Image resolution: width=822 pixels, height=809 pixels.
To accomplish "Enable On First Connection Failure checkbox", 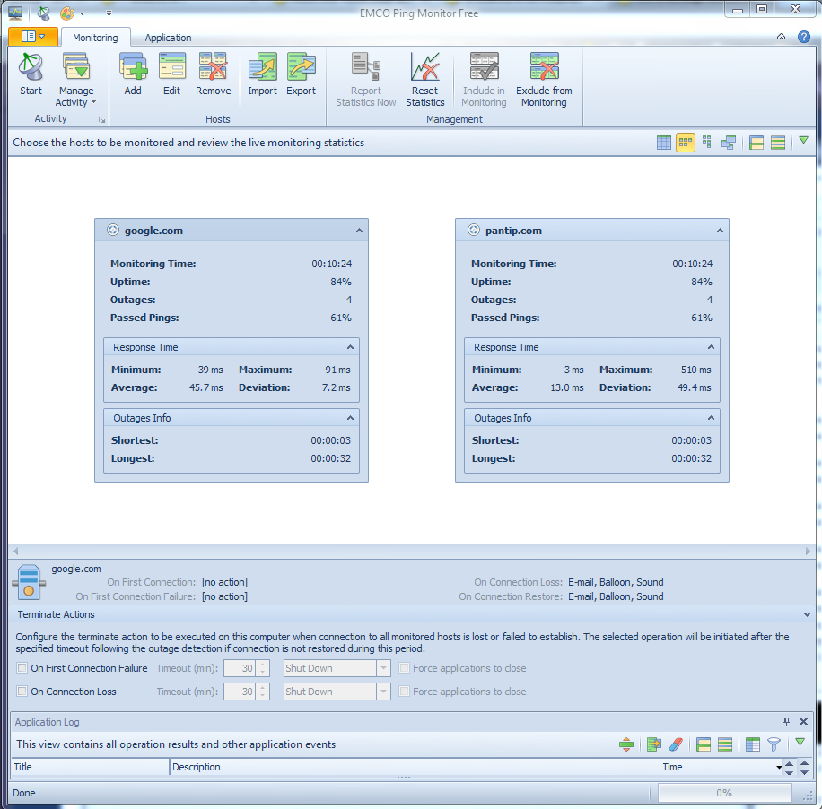I will [x=22, y=668].
